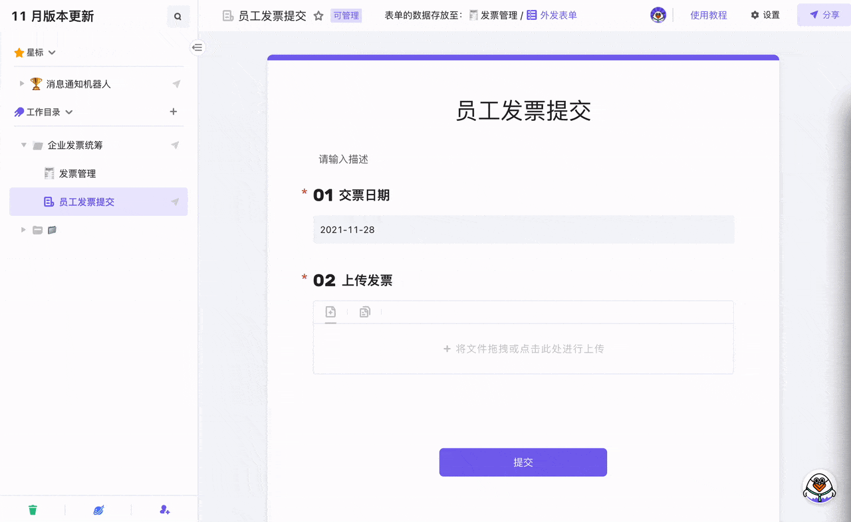This screenshot has height=522, width=851.
Task: Click the 交票日期 date input field
Action: pos(523,230)
